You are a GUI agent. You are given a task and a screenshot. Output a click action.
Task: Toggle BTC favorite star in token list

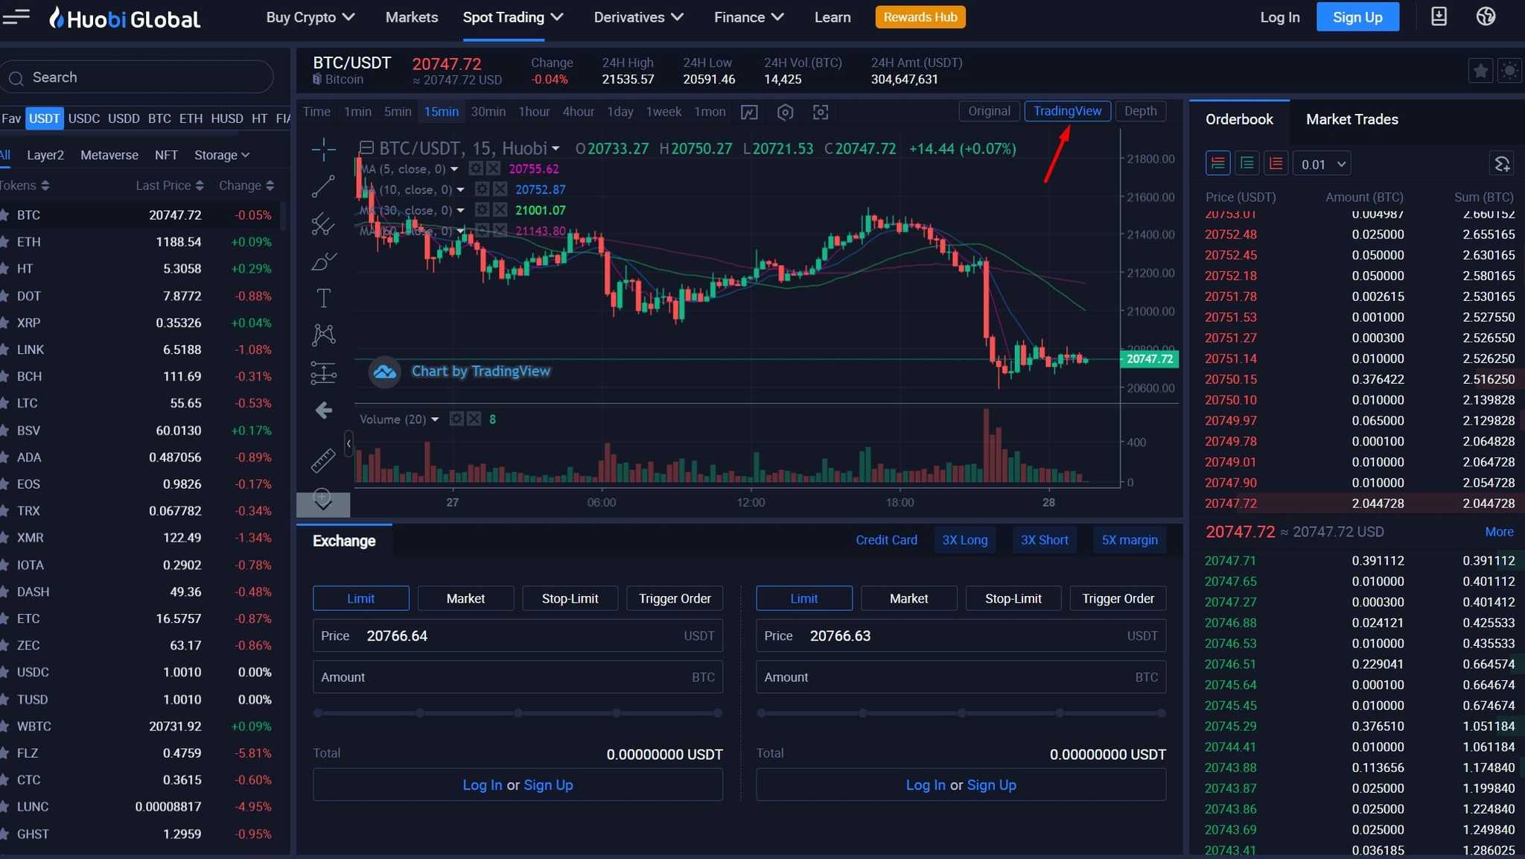coord(4,215)
